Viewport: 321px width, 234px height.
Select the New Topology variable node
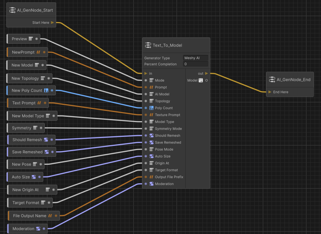click(25, 78)
